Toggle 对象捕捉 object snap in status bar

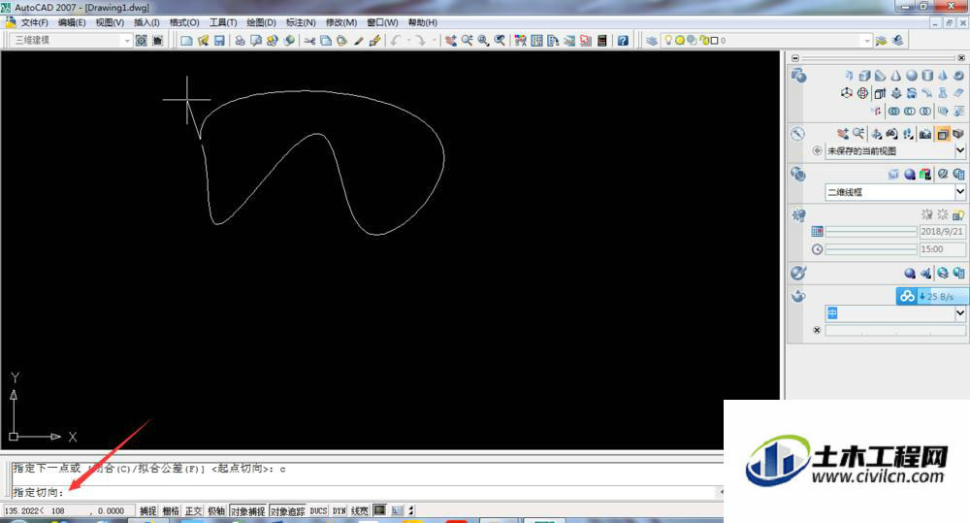[248, 510]
